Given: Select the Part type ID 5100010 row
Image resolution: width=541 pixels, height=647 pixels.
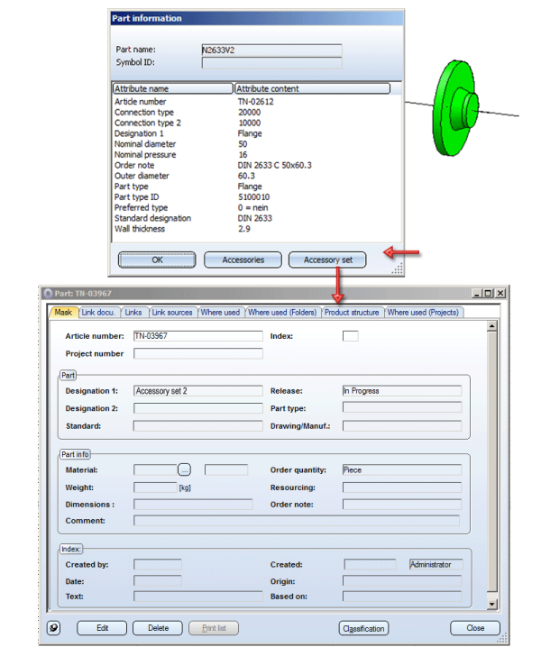Looking at the screenshot, I should [x=256, y=197].
